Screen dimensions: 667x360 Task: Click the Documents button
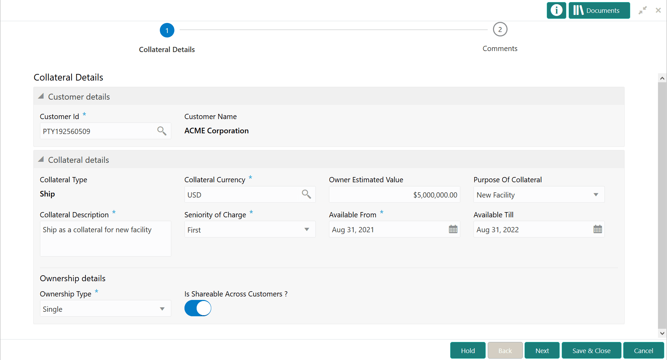599,10
